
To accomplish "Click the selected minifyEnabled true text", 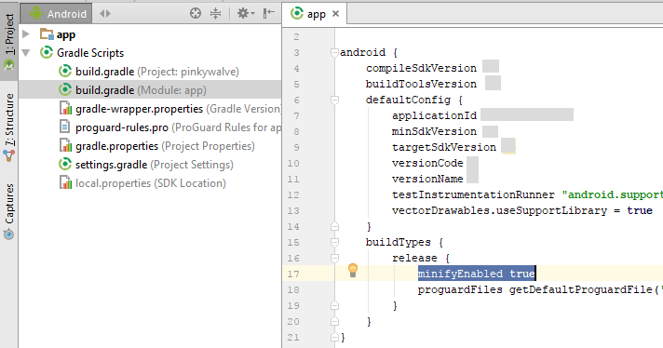I will coord(477,274).
